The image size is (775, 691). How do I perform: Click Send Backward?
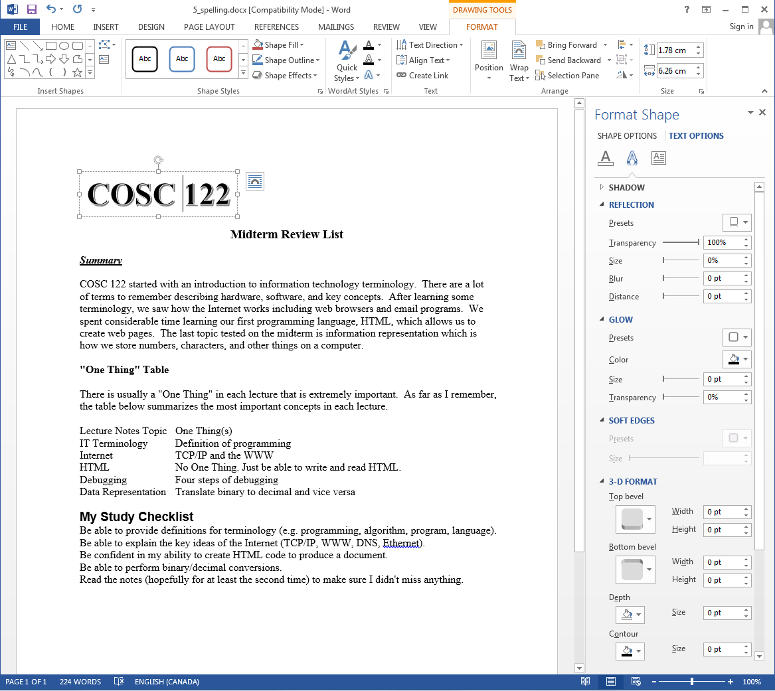pos(568,60)
